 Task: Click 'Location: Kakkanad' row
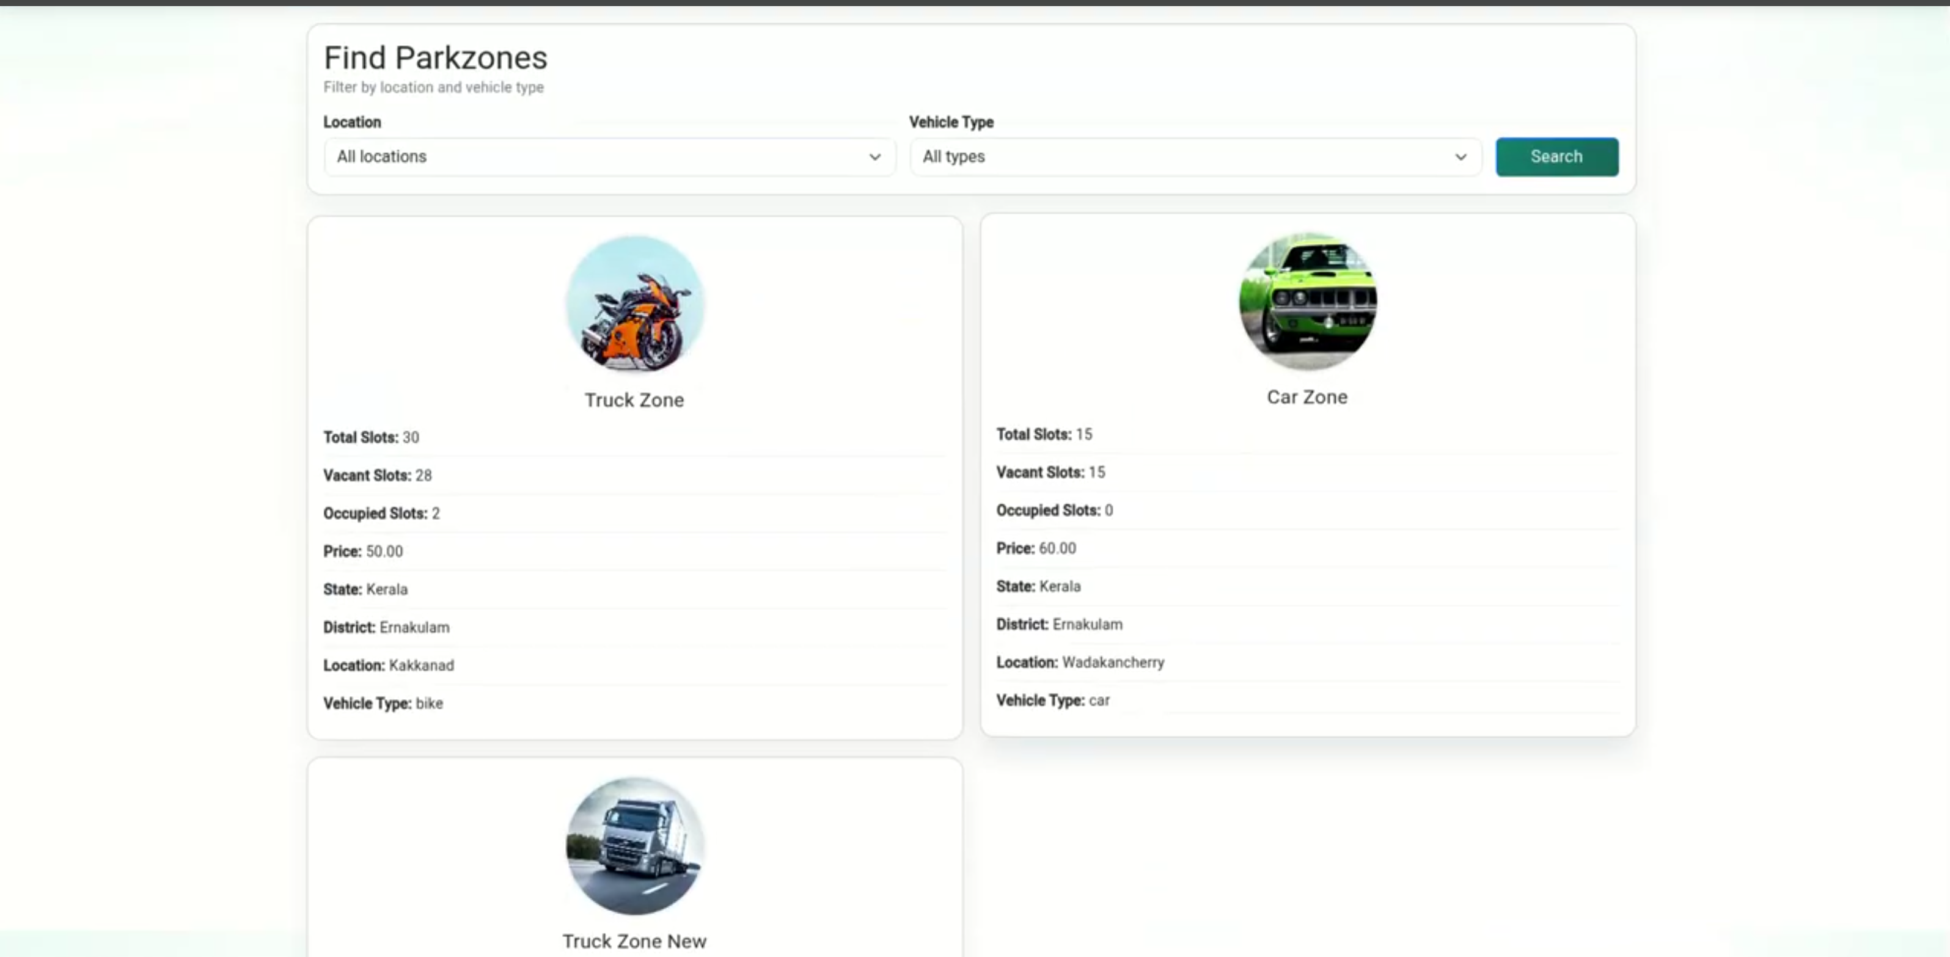(634, 665)
